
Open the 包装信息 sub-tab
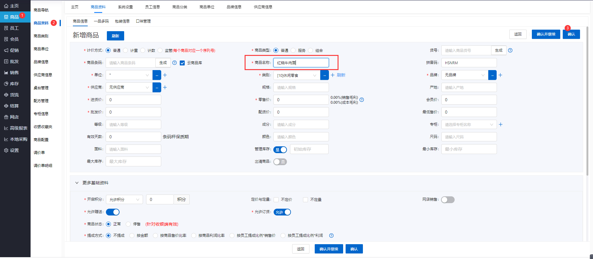point(122,21)
